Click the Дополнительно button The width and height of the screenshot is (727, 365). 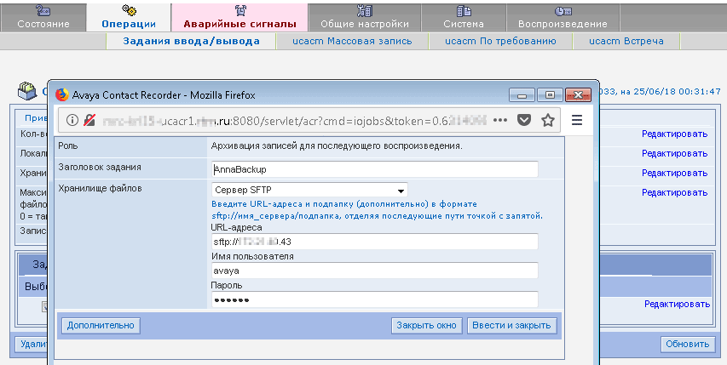tap(101, 325)
